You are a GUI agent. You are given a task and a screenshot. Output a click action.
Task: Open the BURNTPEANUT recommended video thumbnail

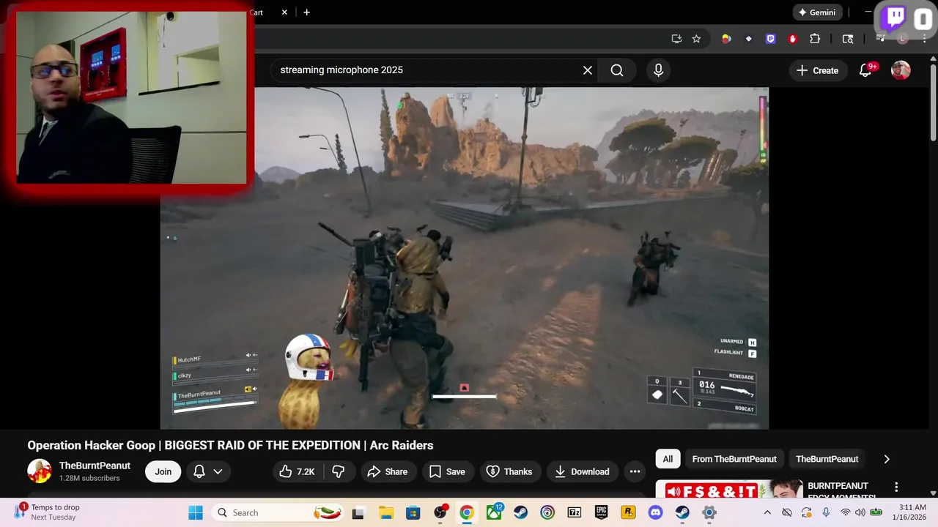tap(729, 489)
